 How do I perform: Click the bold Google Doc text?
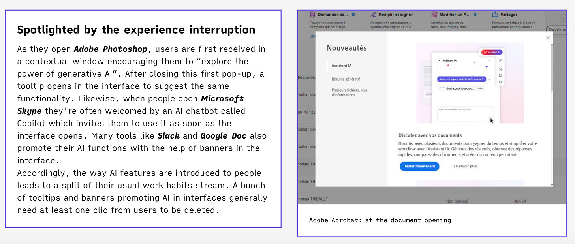[224, 136]
